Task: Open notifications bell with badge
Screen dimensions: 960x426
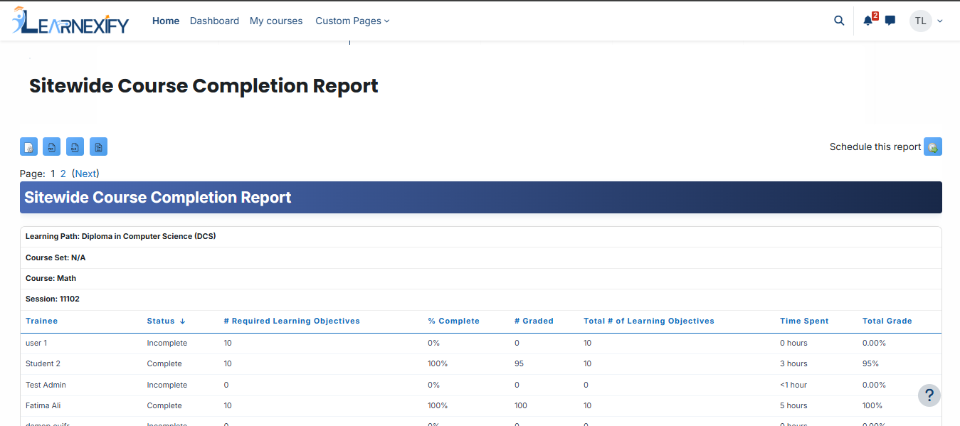Action: point(868,21)
